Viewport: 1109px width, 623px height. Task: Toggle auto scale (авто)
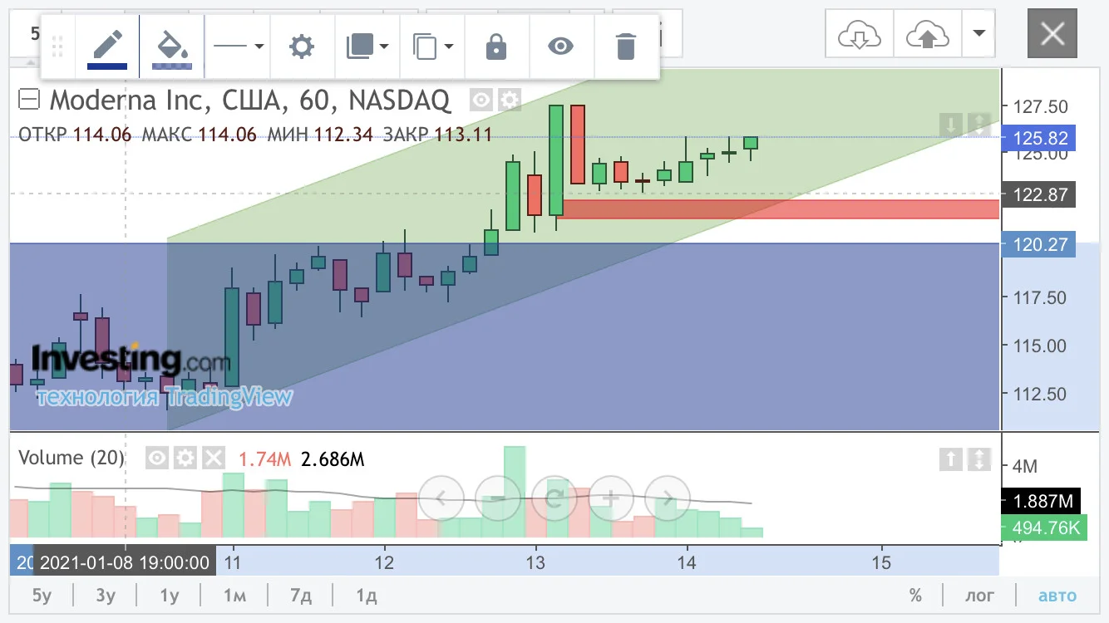1057,596
